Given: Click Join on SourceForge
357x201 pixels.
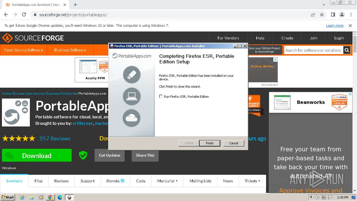Looking at the screenshot, I should point(313,38).
